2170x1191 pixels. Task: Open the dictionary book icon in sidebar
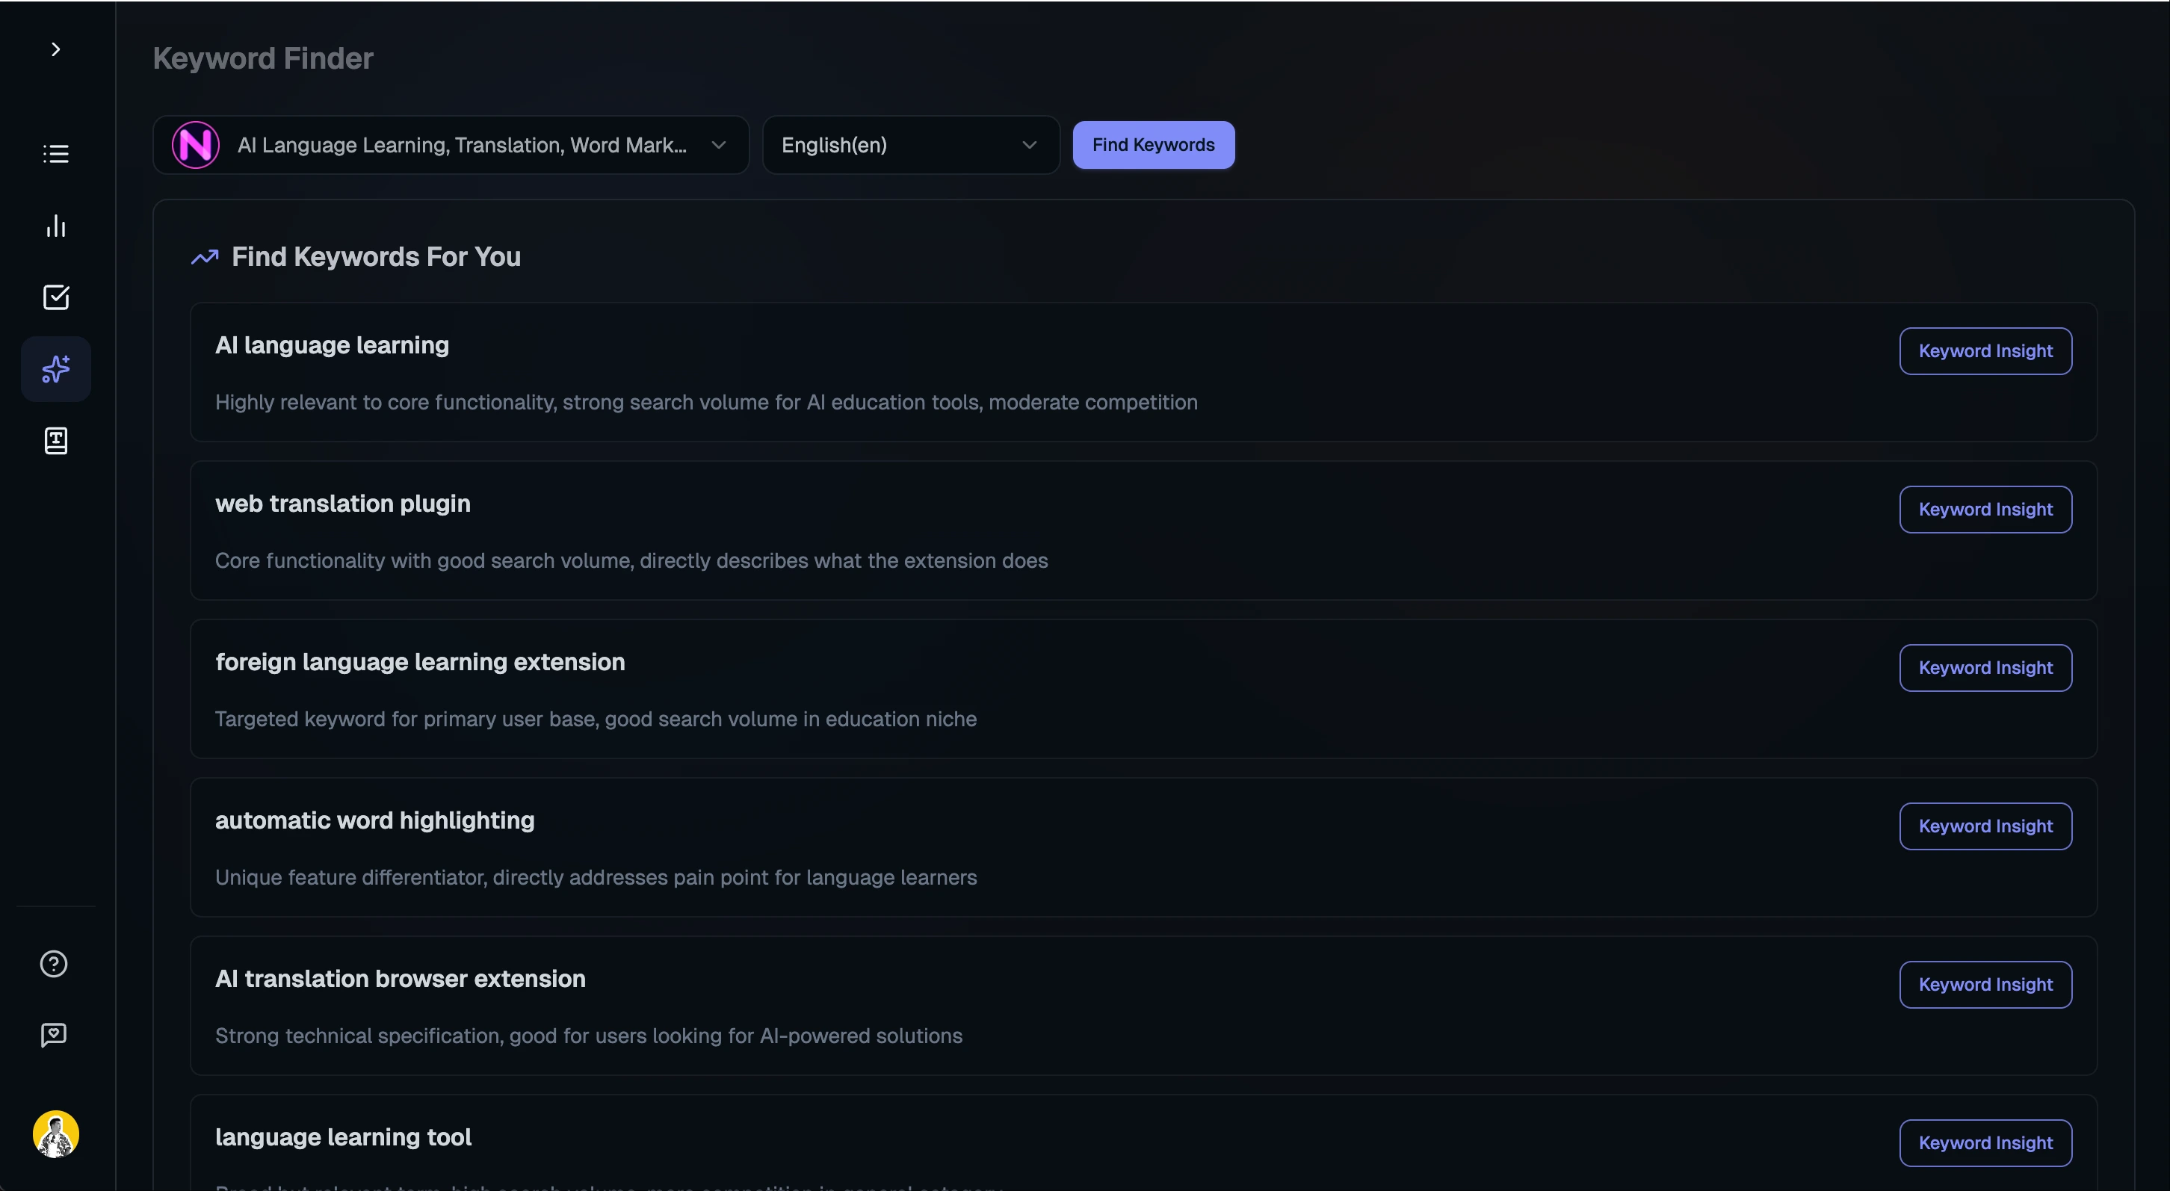[x=55, y=439]
